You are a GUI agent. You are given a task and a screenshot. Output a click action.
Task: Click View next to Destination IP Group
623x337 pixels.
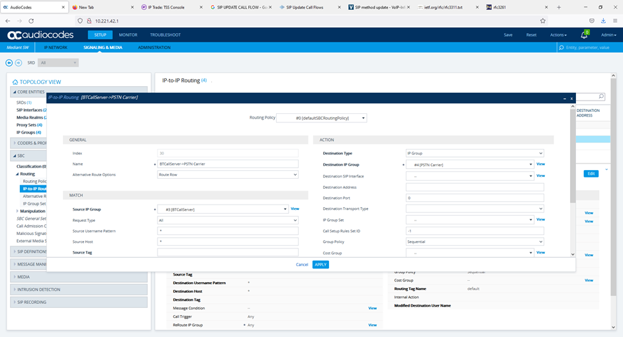[541, 164]
